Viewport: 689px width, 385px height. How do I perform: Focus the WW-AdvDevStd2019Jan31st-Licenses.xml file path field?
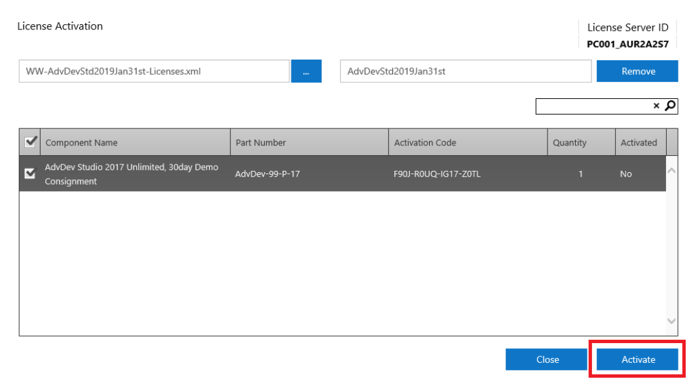tap(154, 71)
